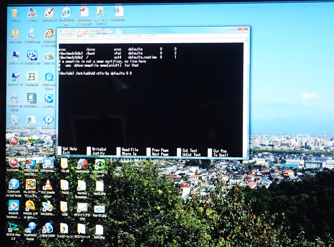
Task: Click the /dev/mmcblk0p2 ext4 line
Action: click(118, 57)
